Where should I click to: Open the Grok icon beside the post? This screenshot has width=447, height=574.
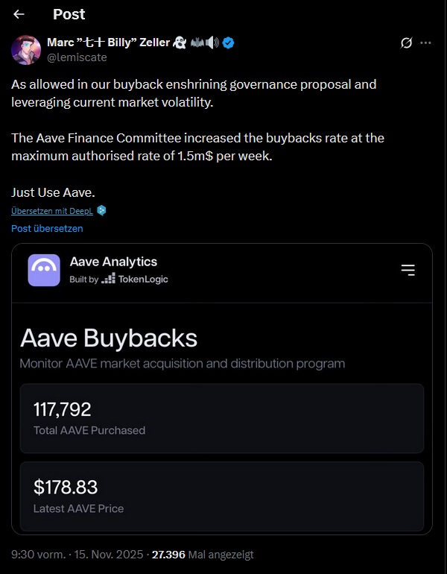pyautogui.click(x=406, y=43)
